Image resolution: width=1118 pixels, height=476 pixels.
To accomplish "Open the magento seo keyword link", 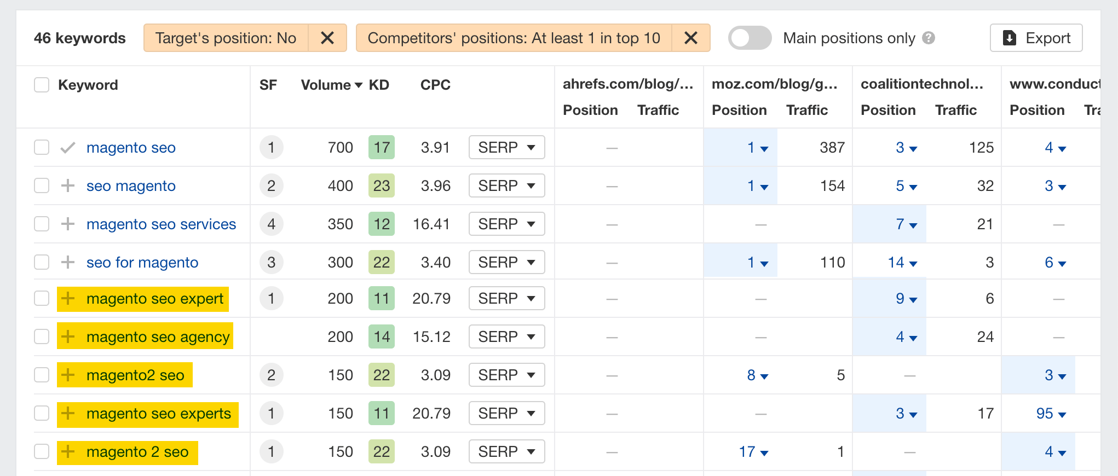I will (131, 147).
